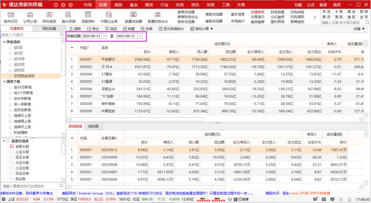Click the 请输入关键词 search field
Image resolution: width=371 pixels, height=203 pixels.
27,35
